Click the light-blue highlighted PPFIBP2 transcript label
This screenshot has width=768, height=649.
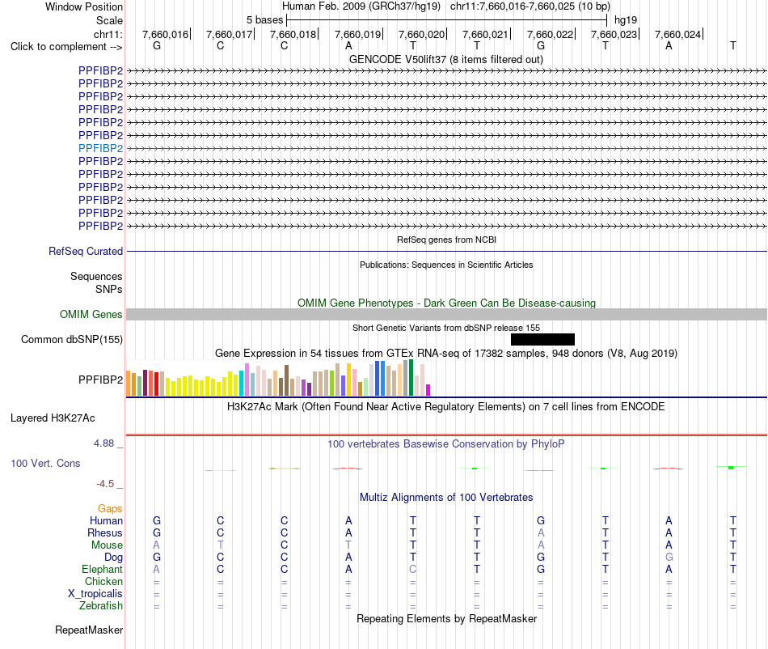coord(100,148)
